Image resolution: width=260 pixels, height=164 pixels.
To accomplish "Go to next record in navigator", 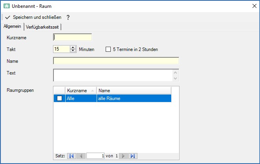I will [x=124, y=156].
